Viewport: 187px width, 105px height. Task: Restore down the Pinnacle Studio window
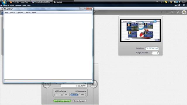coord(179,5)
